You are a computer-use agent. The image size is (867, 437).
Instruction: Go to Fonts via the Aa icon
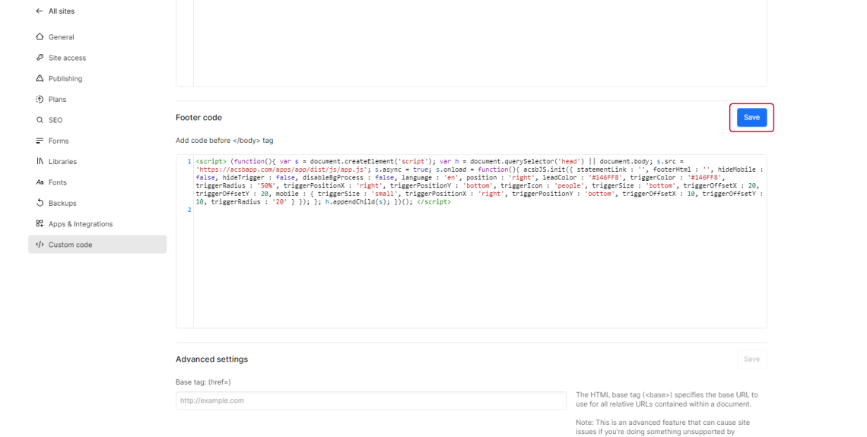[x=40, y=182]
